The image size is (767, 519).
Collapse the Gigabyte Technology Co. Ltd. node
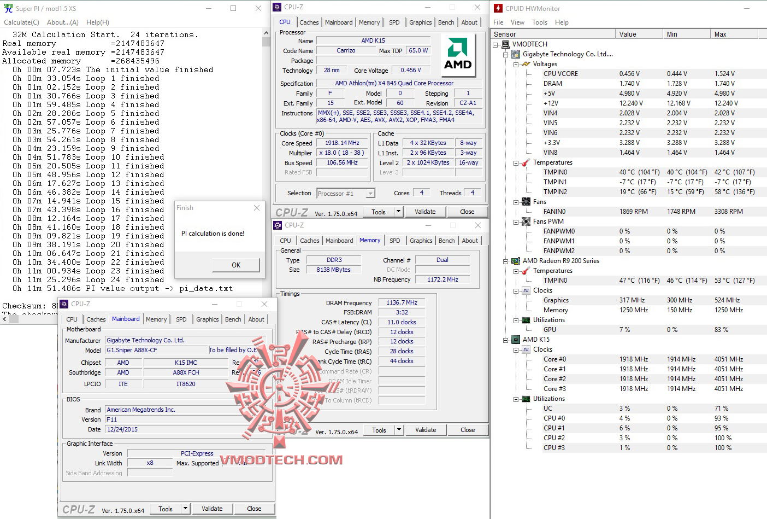tap(506, 54)
